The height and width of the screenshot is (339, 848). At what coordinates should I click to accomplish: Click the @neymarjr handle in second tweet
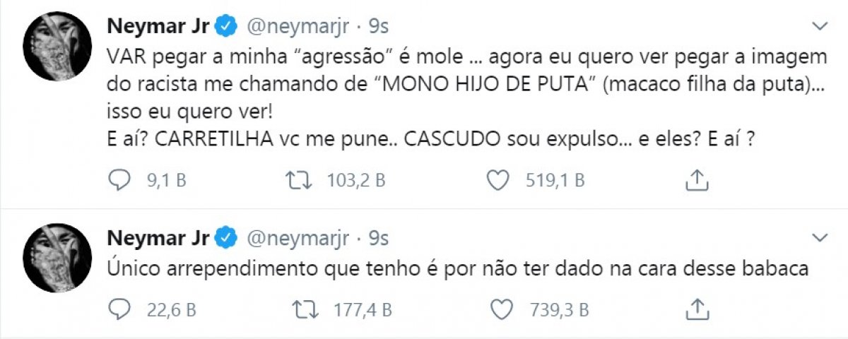297,239
